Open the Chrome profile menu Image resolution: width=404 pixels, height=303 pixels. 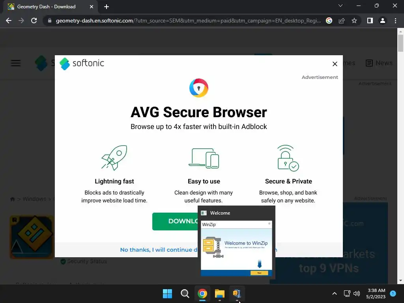tap(383, 21)
